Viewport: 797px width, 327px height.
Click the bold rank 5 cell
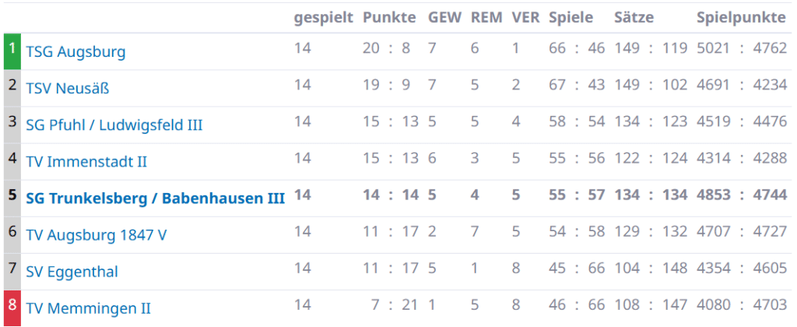click(x=12, y=198)
